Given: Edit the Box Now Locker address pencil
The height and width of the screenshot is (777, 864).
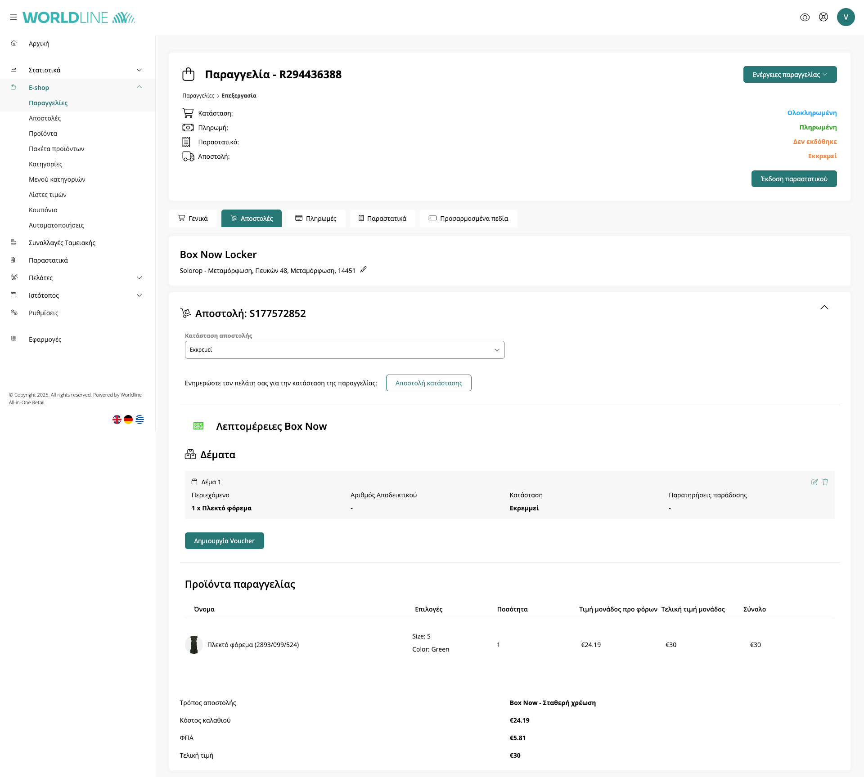Looking at the screenshot, I should coord(364,269).
